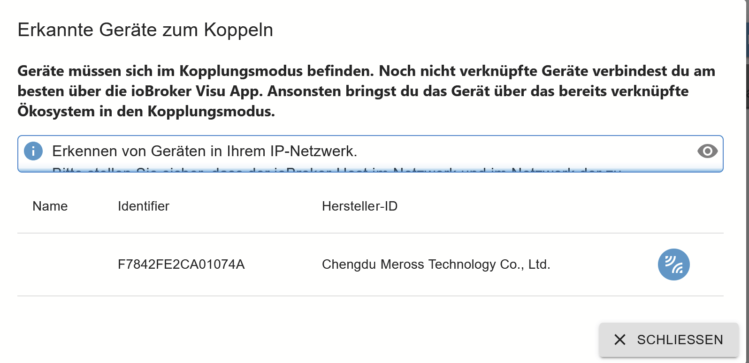Click the Chengdu Meross Technology Co., Ltd. cell

click(436, 265)
